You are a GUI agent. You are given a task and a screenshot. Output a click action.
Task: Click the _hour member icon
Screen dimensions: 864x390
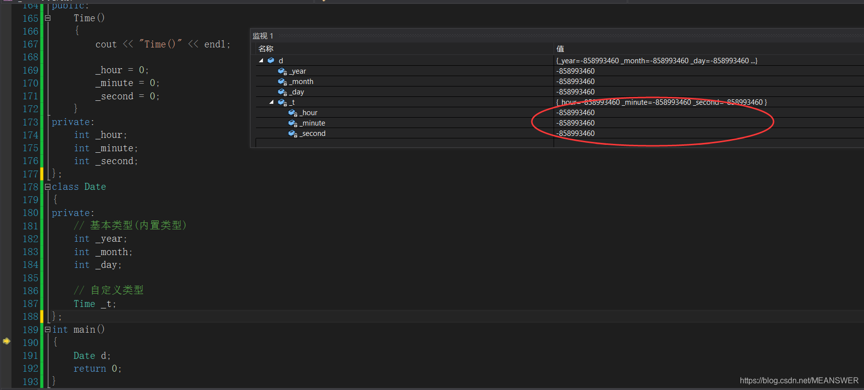pyautogui.click(x=293, y=113)
